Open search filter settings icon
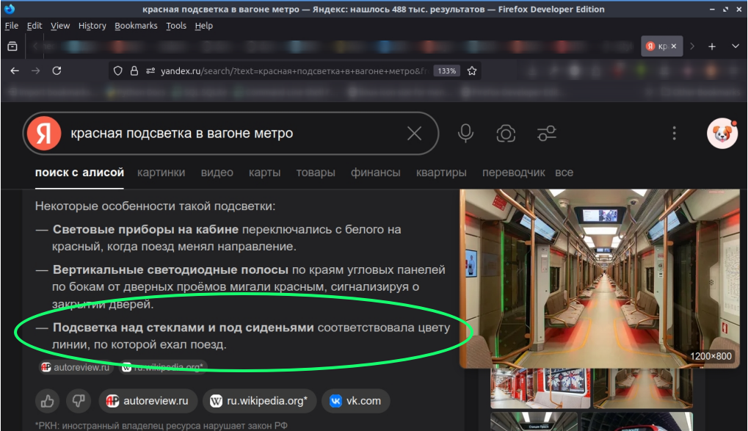This screenshot has width=748, height=431. coord(547,133)
